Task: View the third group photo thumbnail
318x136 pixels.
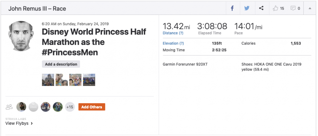Action: 75,80
